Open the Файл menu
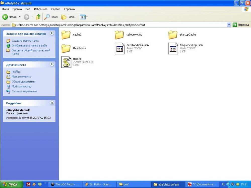 coord(6,9)
